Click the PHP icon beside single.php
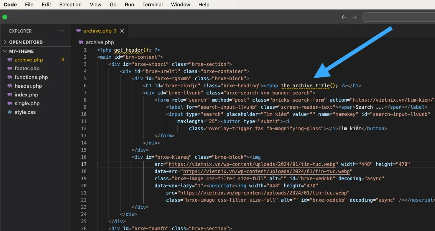Viewport: 435px width, 231px height. pyautogui.click(x=10, y=103)
